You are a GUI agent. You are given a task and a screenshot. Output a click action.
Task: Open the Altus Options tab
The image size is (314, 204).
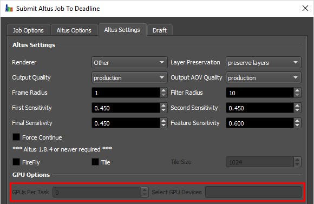click(x=74, y=30)
